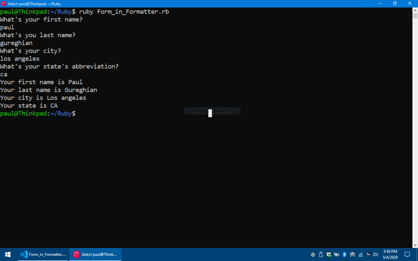Select the paul@Thinkpad terminal taskbar button
The height and width of the screenshot is (261, 418).
[95, 254]
